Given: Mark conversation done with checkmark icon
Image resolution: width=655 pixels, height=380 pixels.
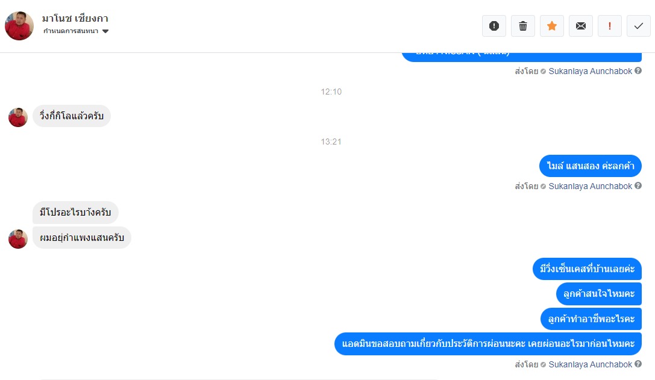Looking at the screenshot, I should coord(638,26).
